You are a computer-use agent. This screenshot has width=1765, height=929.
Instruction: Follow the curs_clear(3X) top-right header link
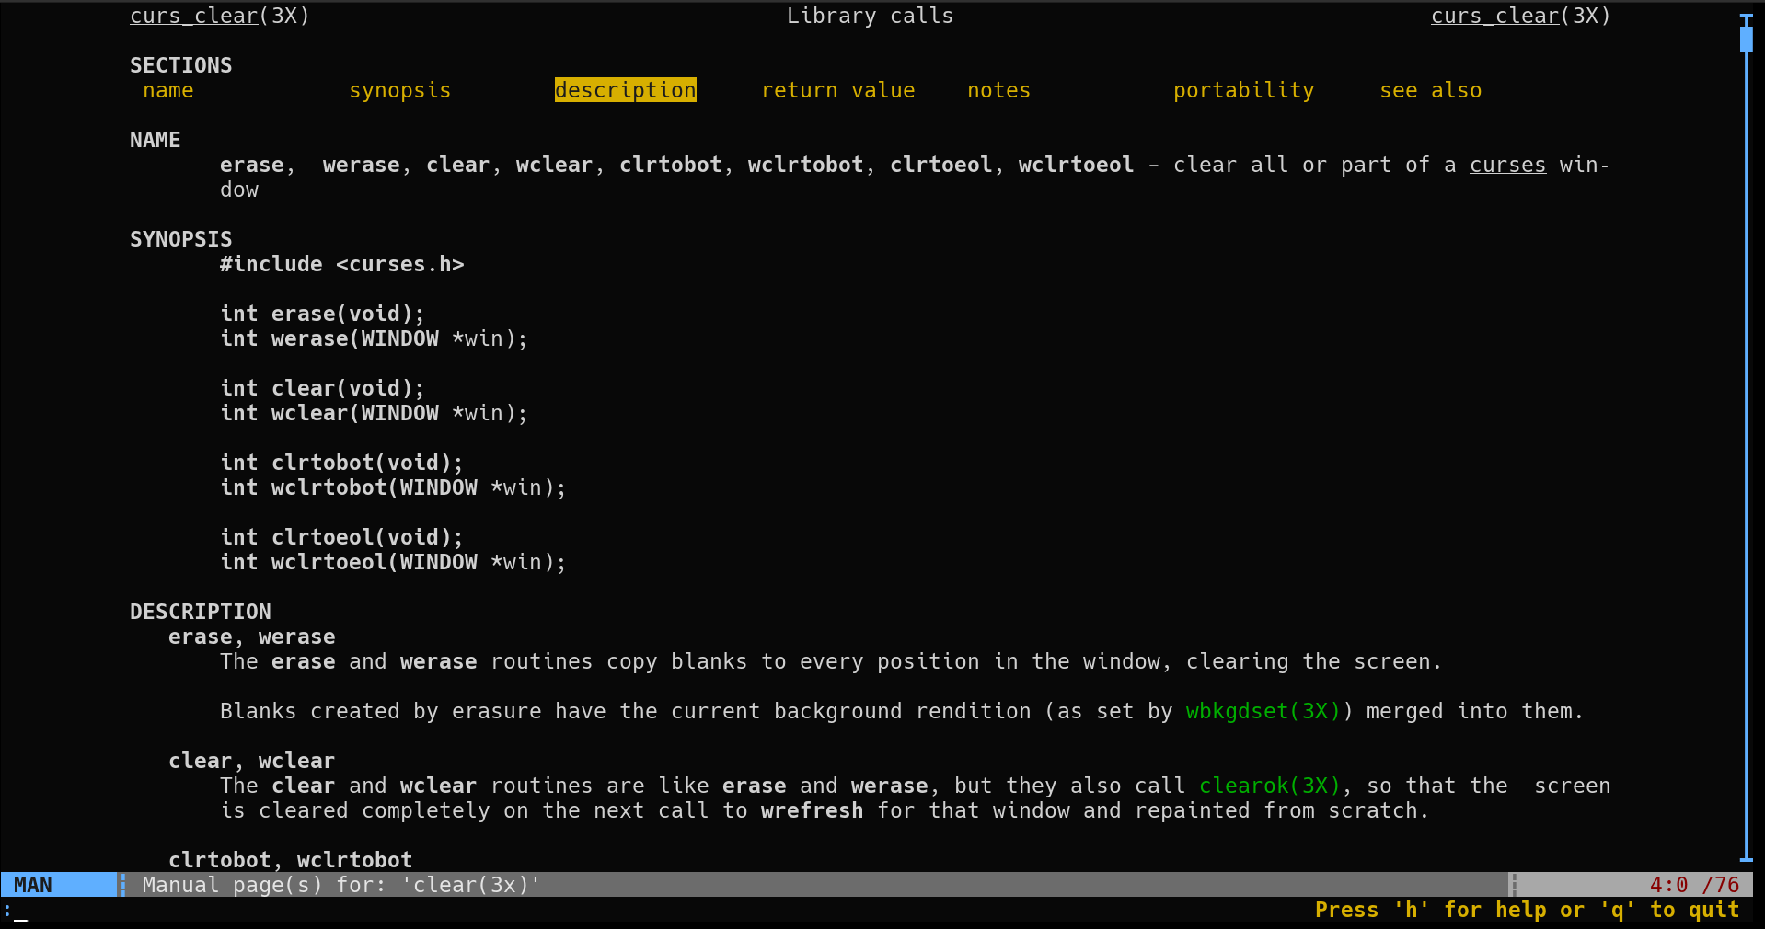pyautogui.click(x=1494, y=16)
